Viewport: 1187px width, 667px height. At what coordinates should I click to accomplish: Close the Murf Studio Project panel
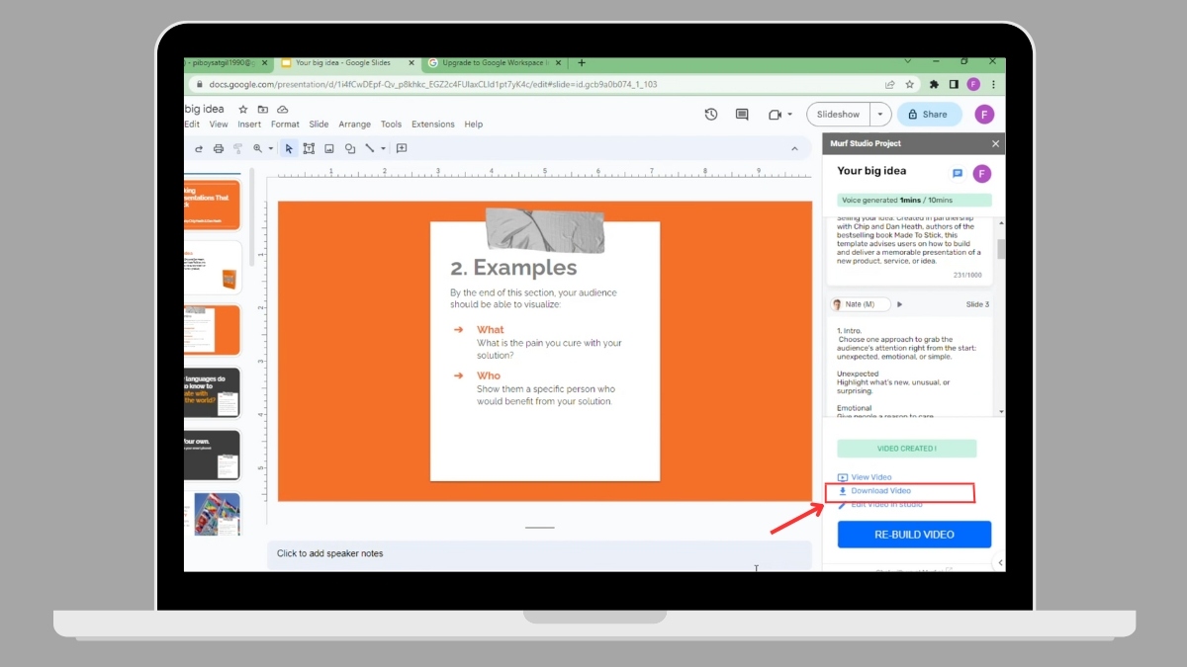click(995, 144)
